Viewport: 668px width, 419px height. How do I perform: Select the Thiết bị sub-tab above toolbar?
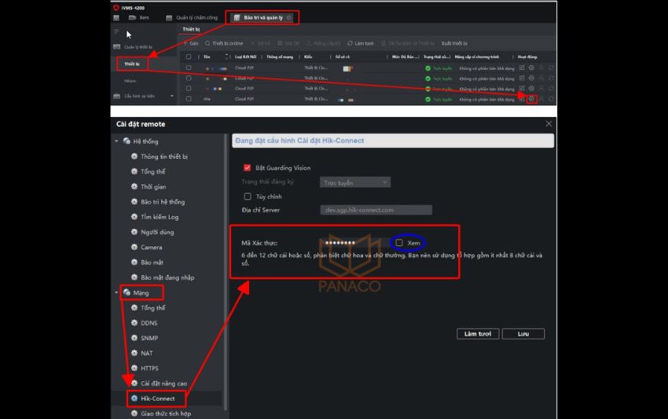pos(191,29)
